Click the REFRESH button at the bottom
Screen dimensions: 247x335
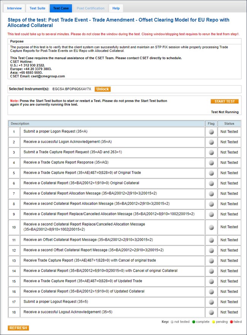click(18, 328)
